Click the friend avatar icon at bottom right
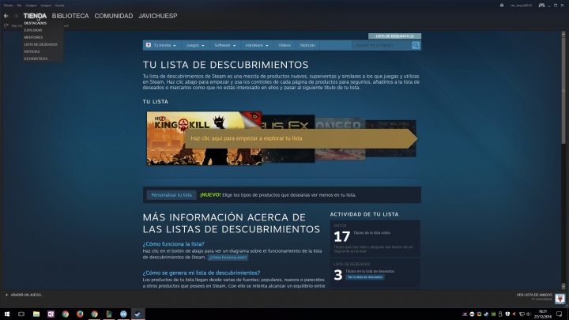 click(560, 298)
